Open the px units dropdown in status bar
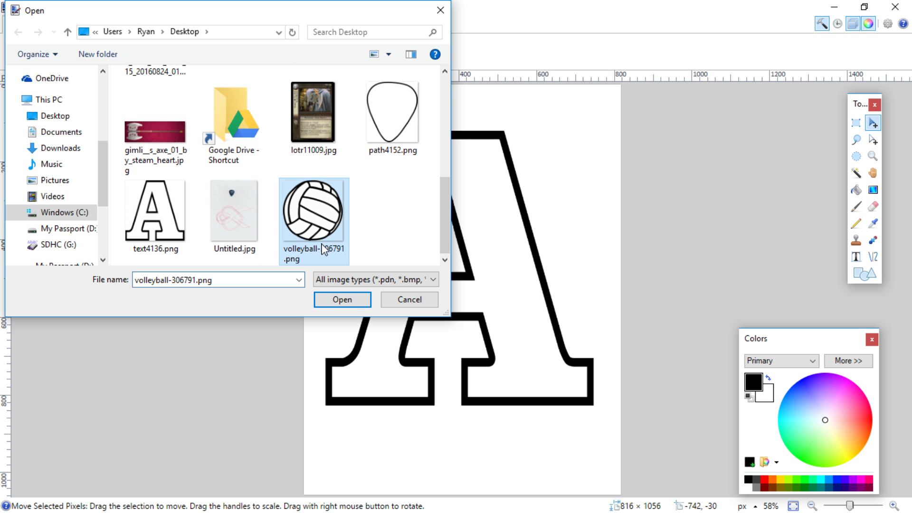912x513 pixels. [x=748, y=506]
